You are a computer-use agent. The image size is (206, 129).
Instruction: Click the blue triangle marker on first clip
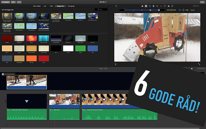tap(27, 101)
